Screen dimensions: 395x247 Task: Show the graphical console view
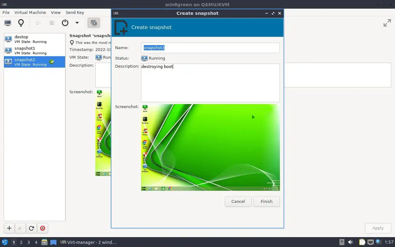click(x=8, y=23)
